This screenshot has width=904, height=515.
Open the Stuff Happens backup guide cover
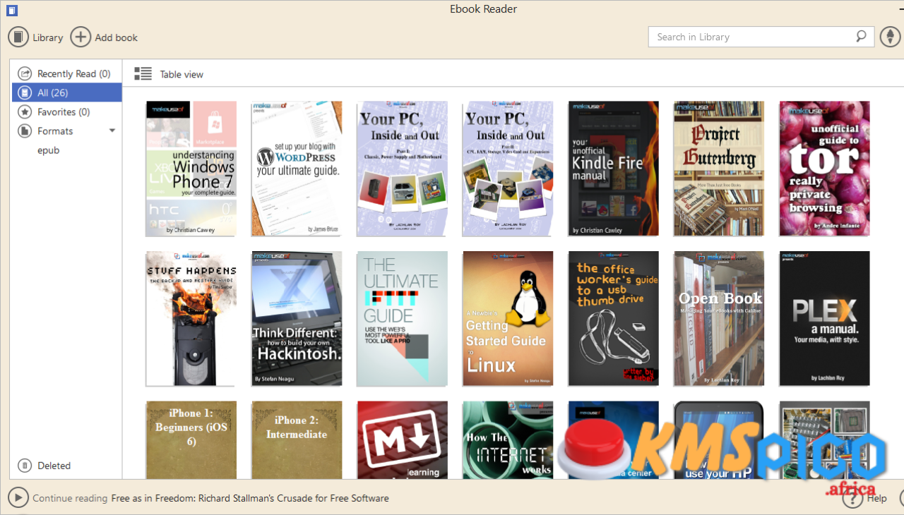(191, 319)
